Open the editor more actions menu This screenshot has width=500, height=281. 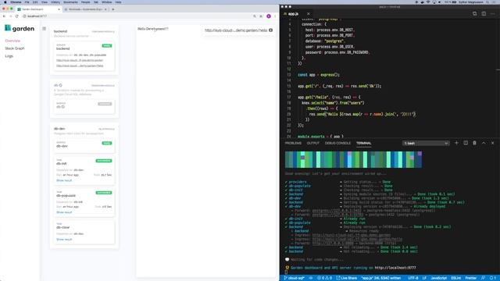[x=493, y=14]
